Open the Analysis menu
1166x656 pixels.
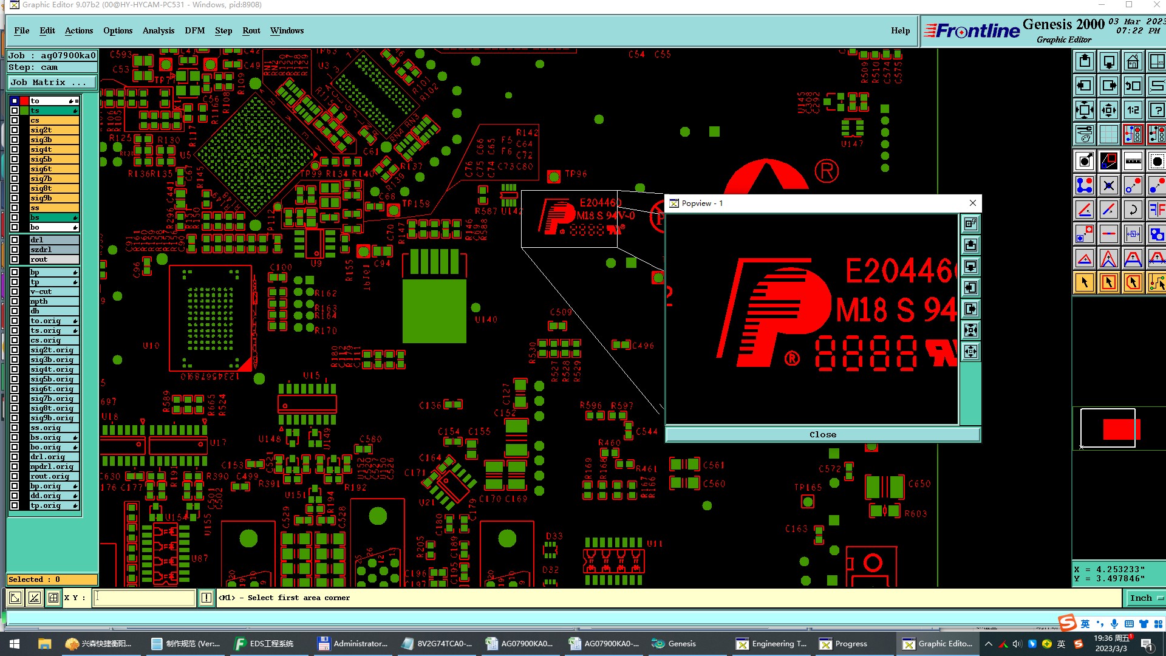coord(158,30)
